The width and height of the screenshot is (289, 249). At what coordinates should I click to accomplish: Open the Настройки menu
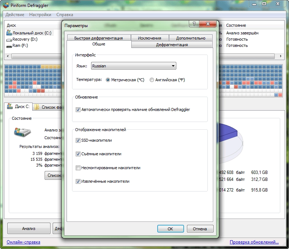pos(40,15)
